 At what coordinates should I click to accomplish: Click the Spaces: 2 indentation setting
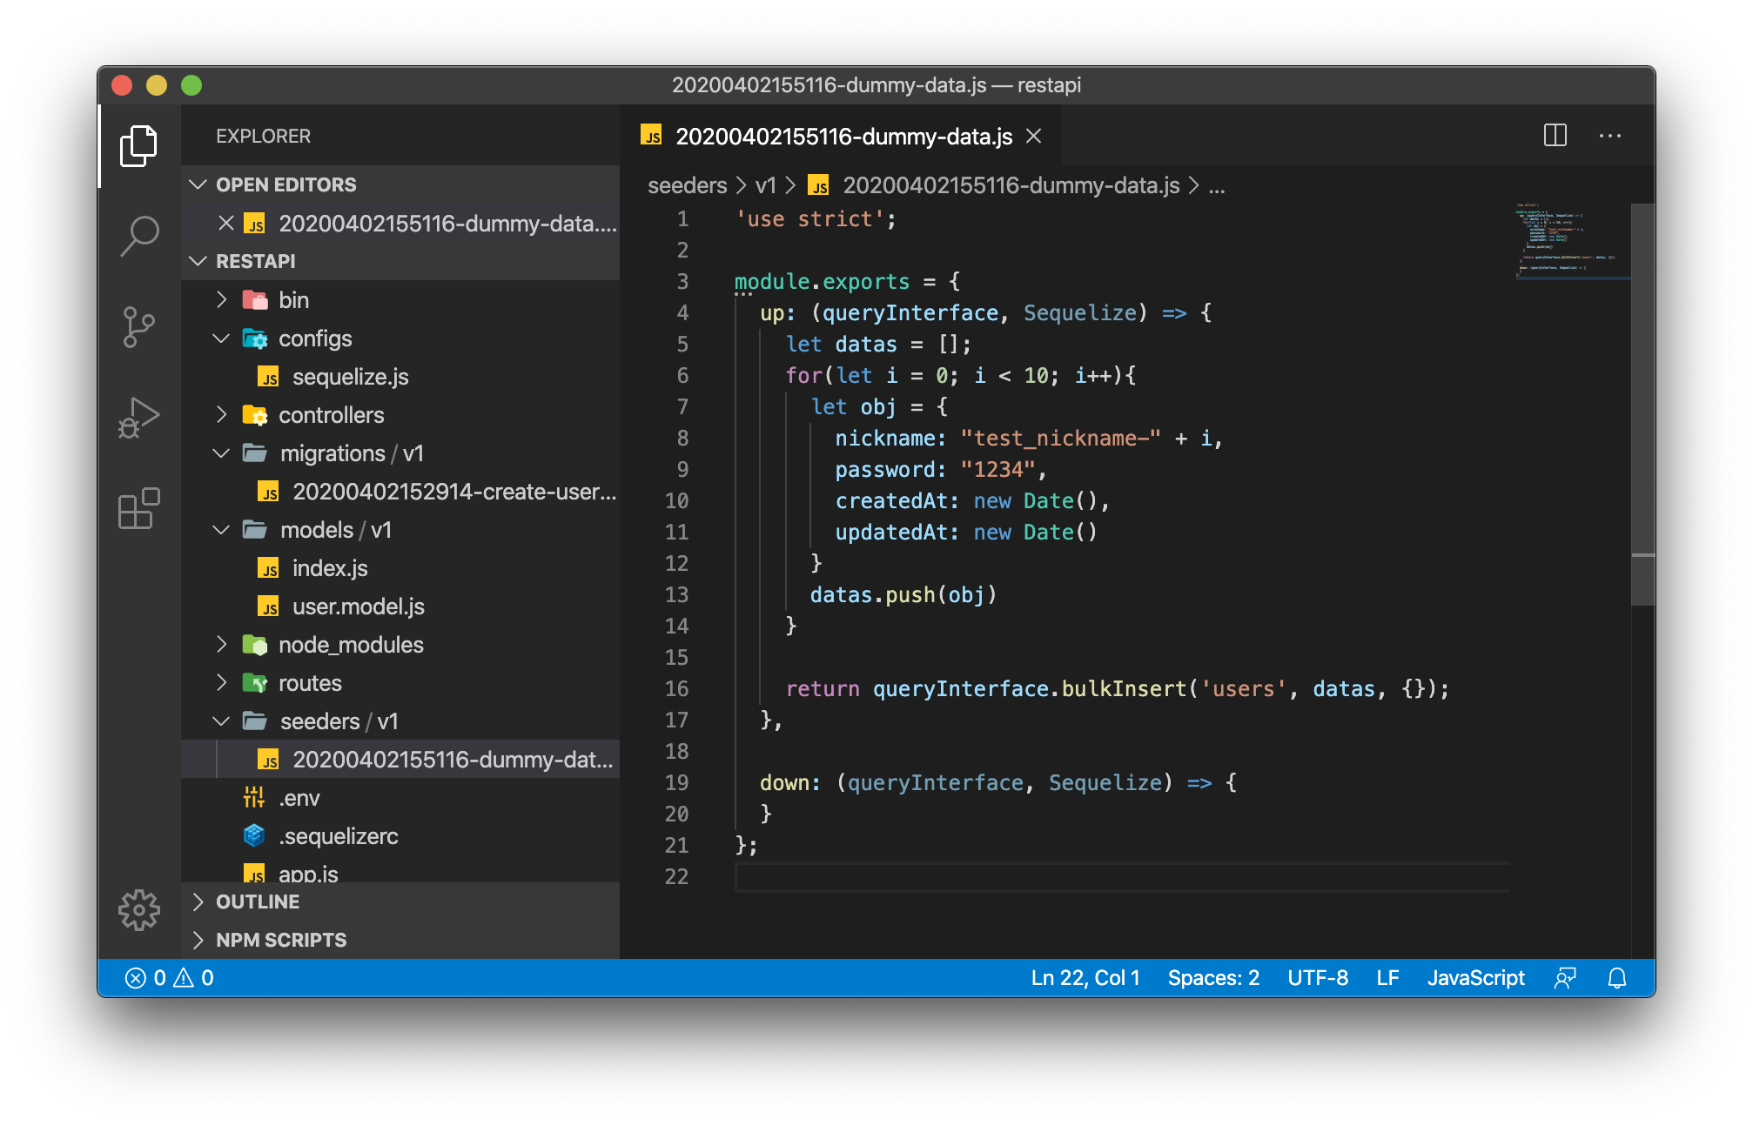pos(1213,978)
